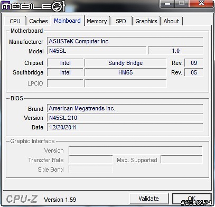Click the Validate button

pyautogui.click(x=149, y=199)
